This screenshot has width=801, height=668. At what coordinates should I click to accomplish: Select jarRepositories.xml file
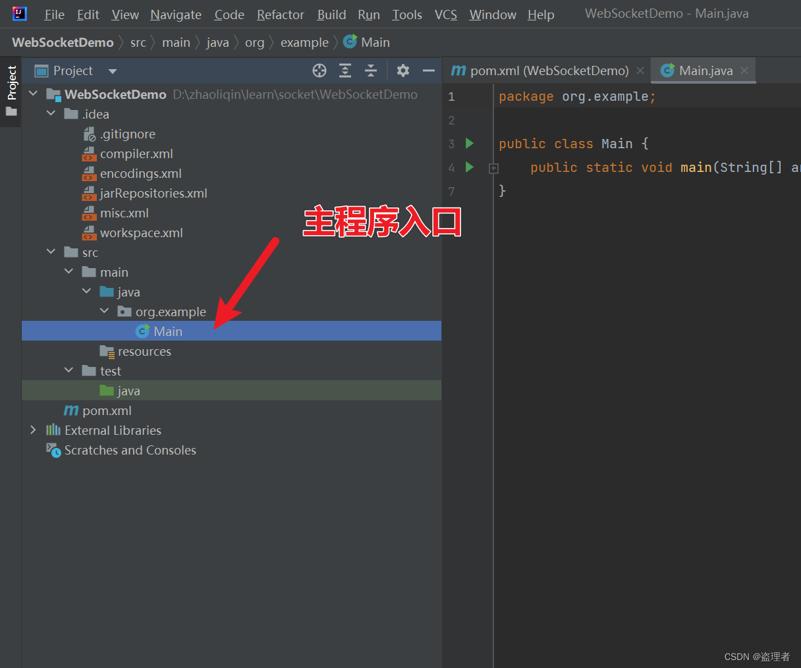pyautogui.click(x=153, y=193)
